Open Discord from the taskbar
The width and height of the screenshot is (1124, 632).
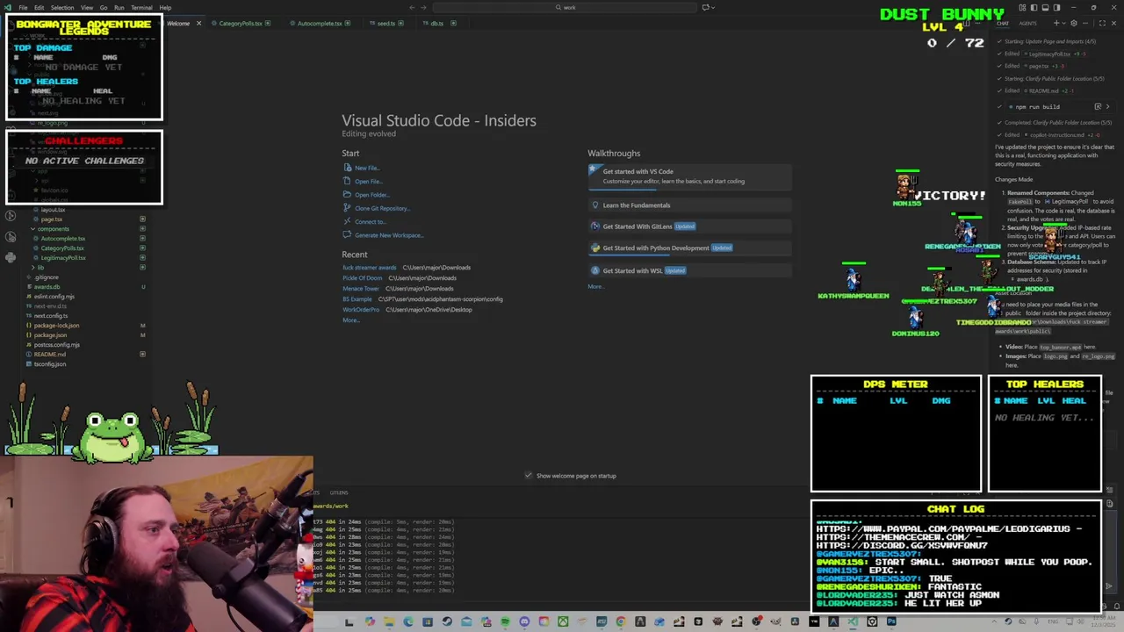[524, 622]
